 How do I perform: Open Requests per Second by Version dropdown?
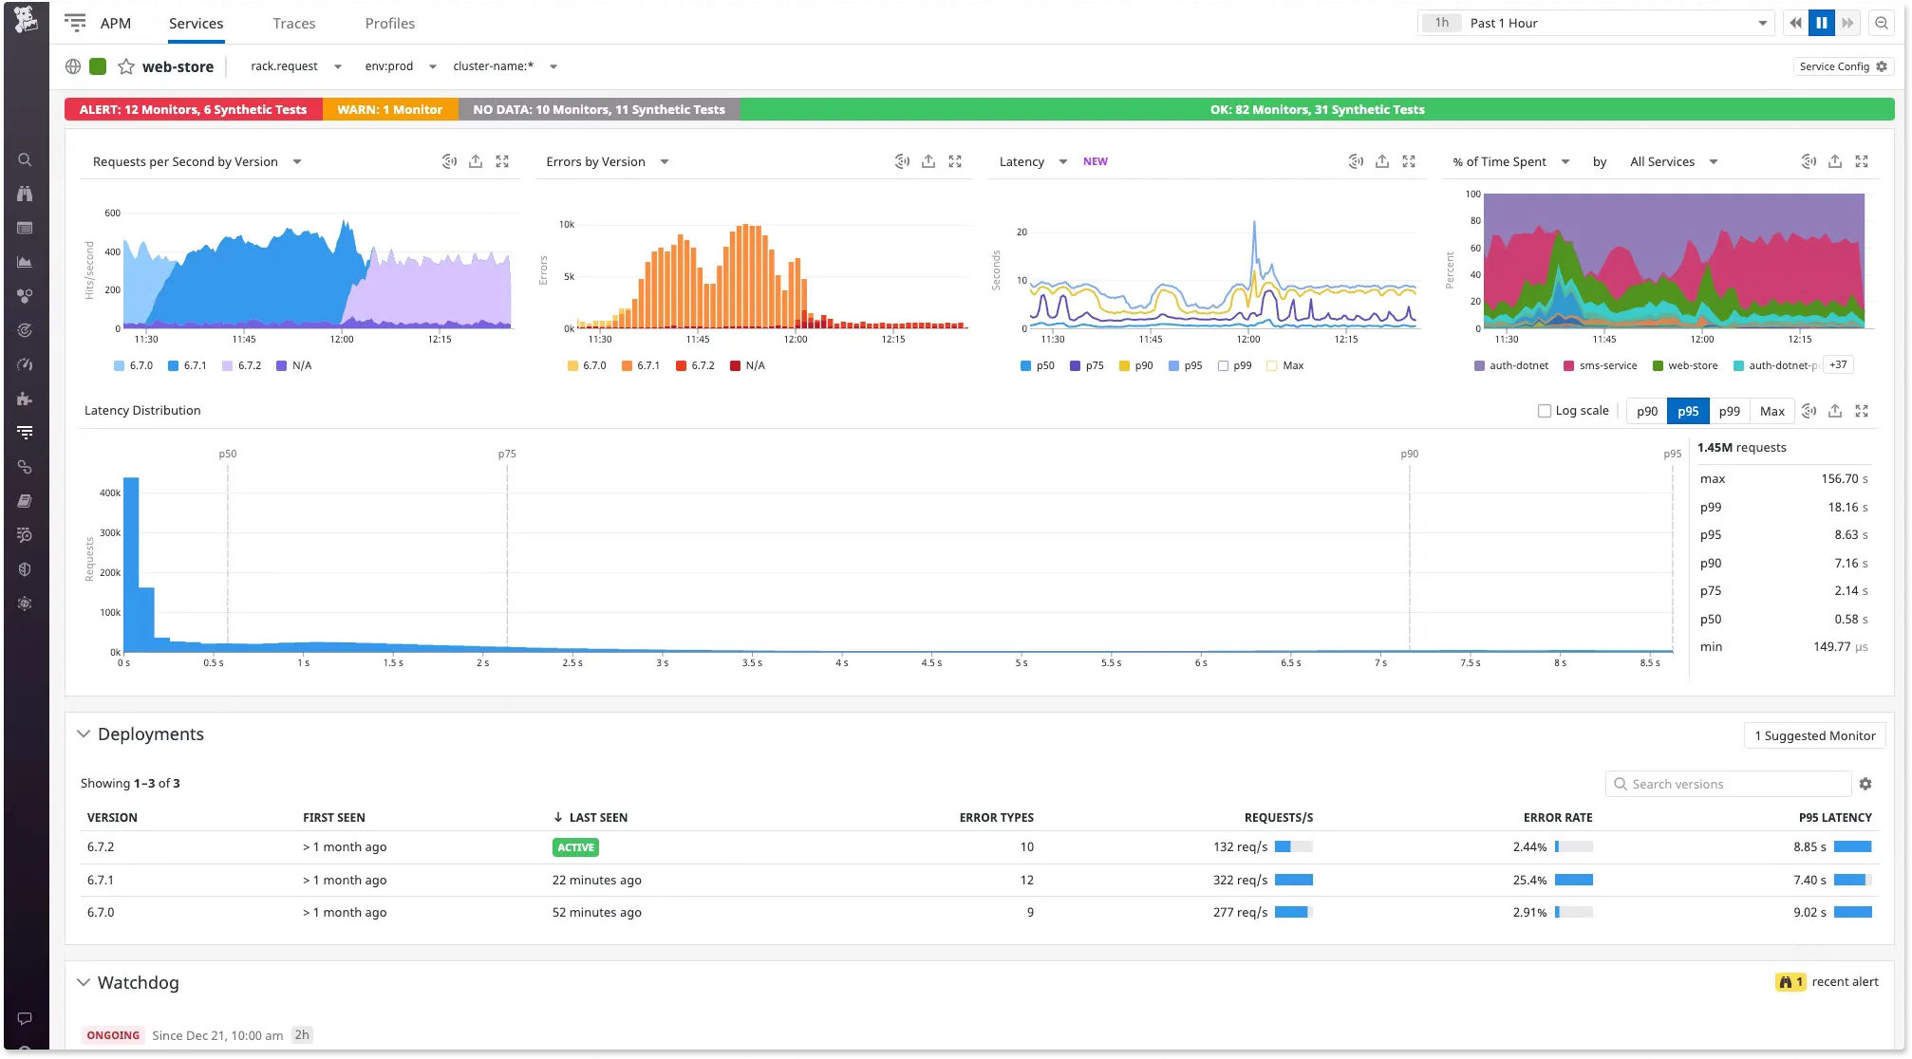click(x=197, y=161)
